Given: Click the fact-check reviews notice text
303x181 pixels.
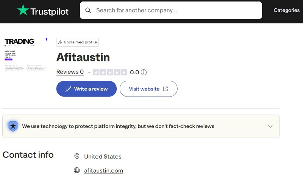Looking at the screenshot, I should pos(118,126).
